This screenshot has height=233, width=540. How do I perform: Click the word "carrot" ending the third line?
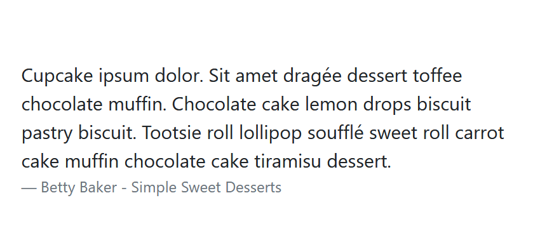pos(480,133)
